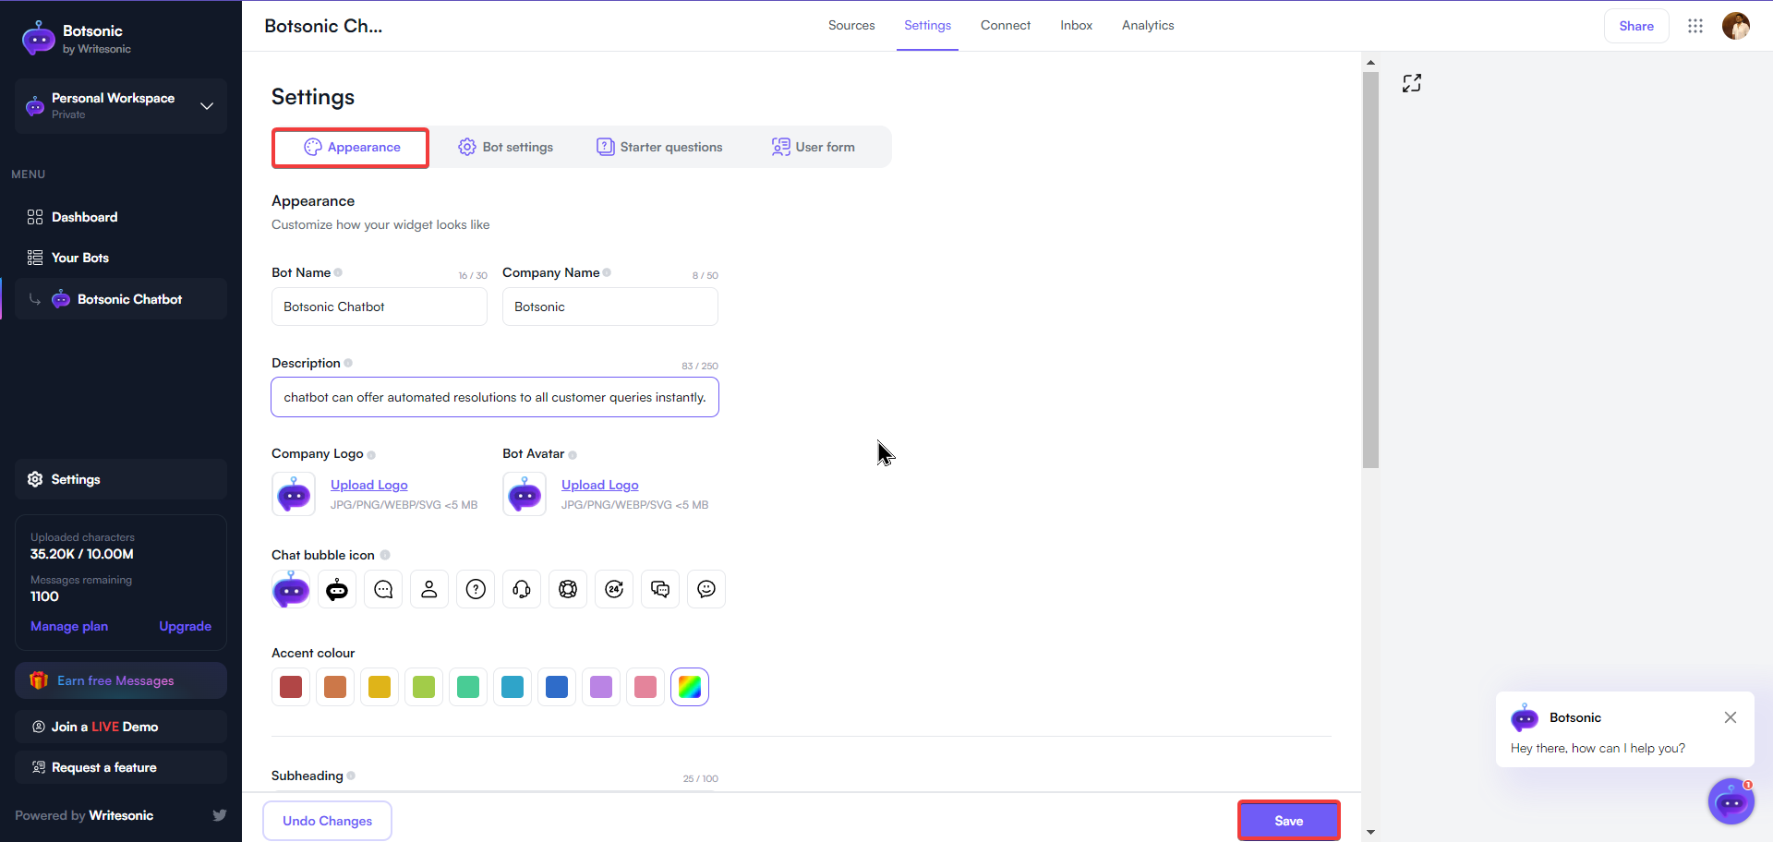Open the Inbox tab

click(1076, 25)
